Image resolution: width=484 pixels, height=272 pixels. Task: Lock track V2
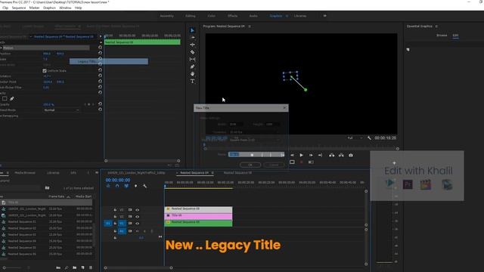coord(115,217)
